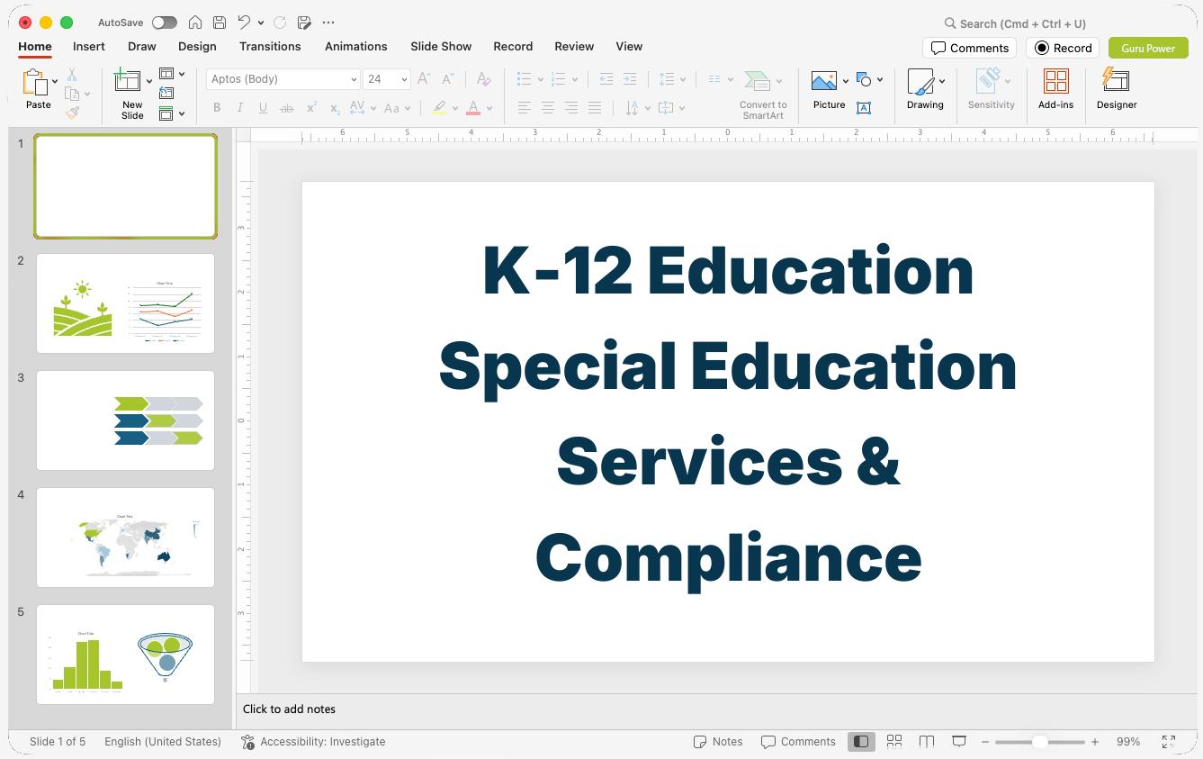Open the more quick access options ellipsis
The width and height of the screenshot is (1203, 759).
pyautogui.click(x=328, y=23)
